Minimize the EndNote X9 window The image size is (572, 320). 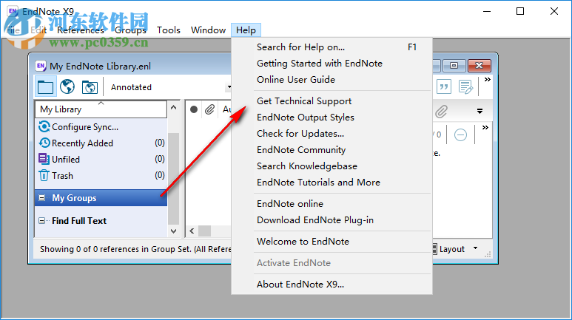(487, 11)
